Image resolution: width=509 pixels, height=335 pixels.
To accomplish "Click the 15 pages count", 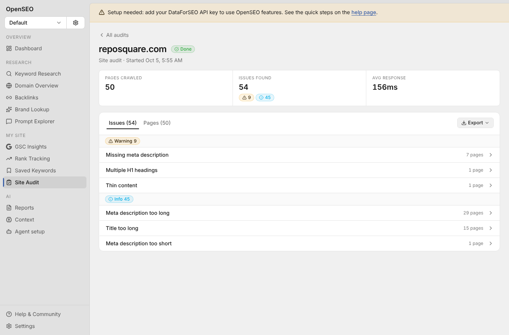I will (473, 228).
